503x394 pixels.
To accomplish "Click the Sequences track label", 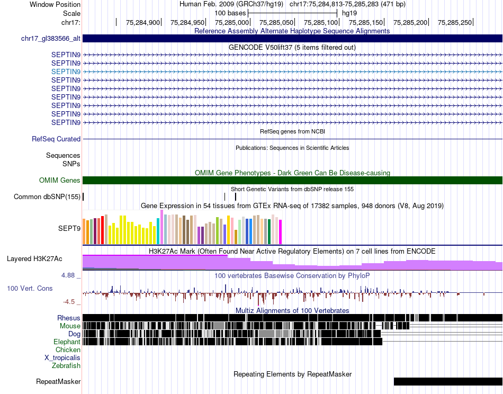I will point(63,156).
